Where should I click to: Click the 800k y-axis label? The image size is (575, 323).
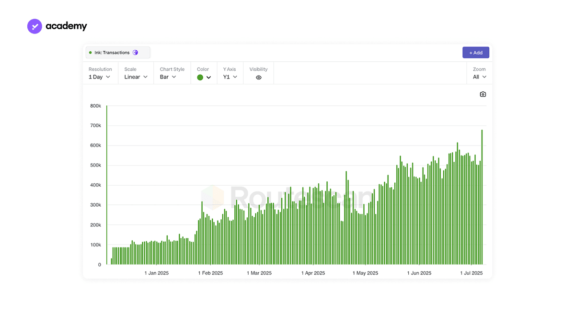tap(95, 106)
